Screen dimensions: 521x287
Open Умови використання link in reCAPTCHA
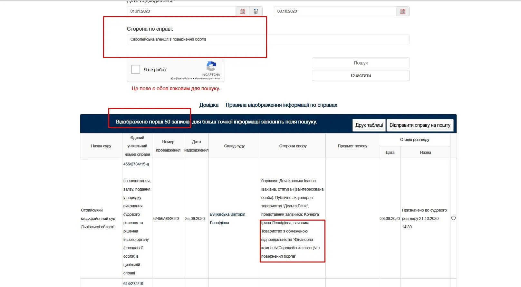click(207, 78)
